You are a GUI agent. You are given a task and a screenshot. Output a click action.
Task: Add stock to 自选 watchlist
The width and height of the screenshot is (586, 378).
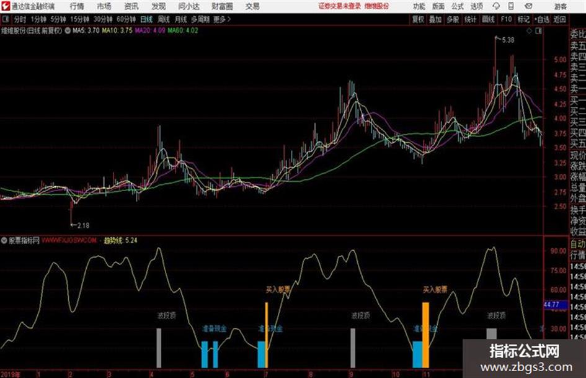point(542,19)
